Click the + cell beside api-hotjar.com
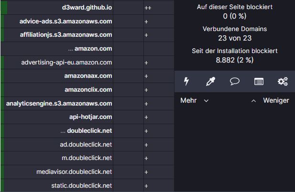The image size is (295, 192). click(x=146, y=117)
